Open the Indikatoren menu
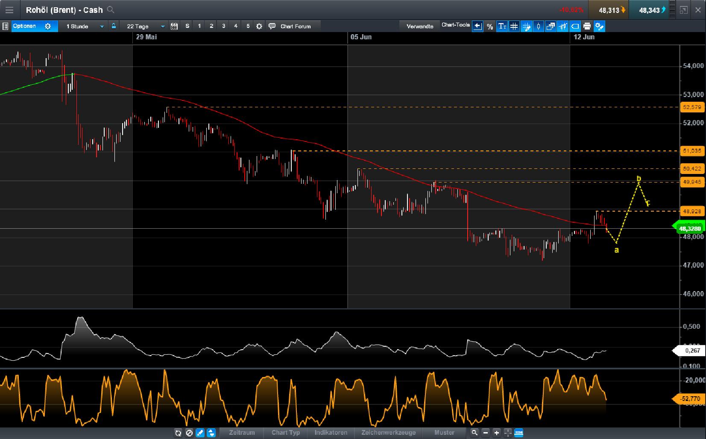The width and height of the screenshot is (706, 439). click(331, 433)
